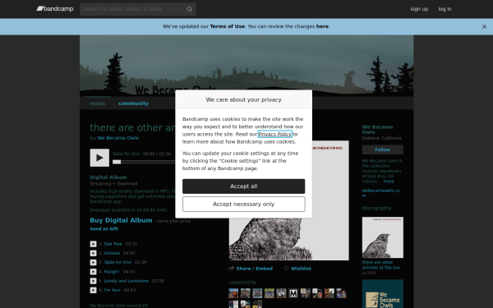Open the I'm Your track title
This screenshot has width=493, height=308.
[x=113, y=290]
